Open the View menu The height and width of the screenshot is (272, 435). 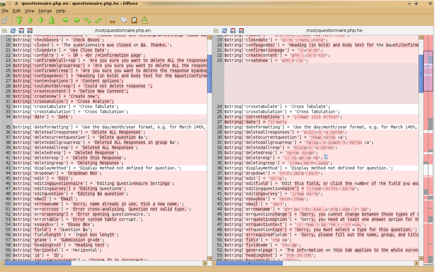[29, 10]
